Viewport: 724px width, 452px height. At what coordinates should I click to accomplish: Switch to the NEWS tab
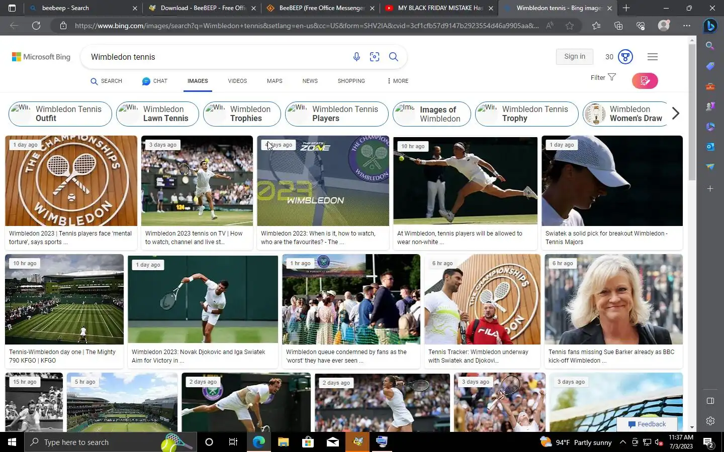310,81
